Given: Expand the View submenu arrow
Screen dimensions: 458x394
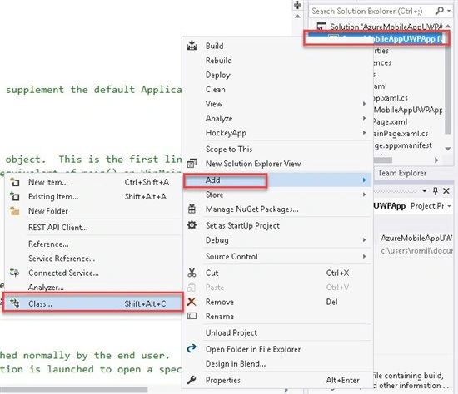Looking at the screenshot, I should click(x=364, y=104).
